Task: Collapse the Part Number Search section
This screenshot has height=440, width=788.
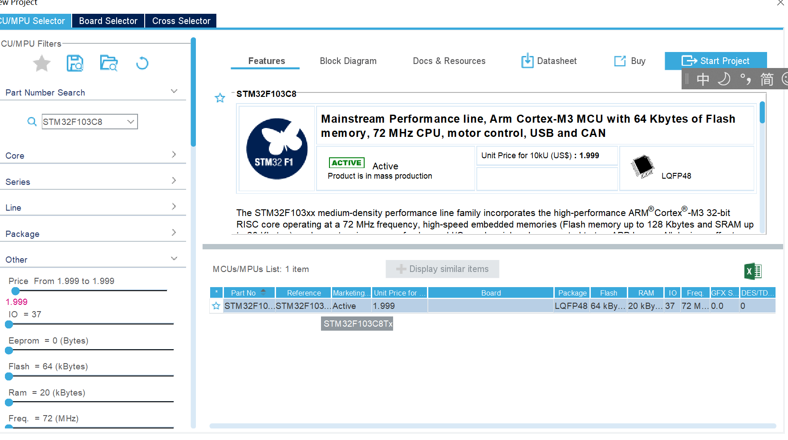Action: click(174, 91)
